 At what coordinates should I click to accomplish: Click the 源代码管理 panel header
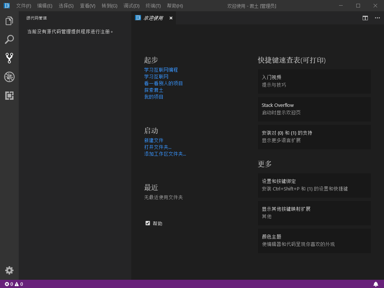[36, 18]
